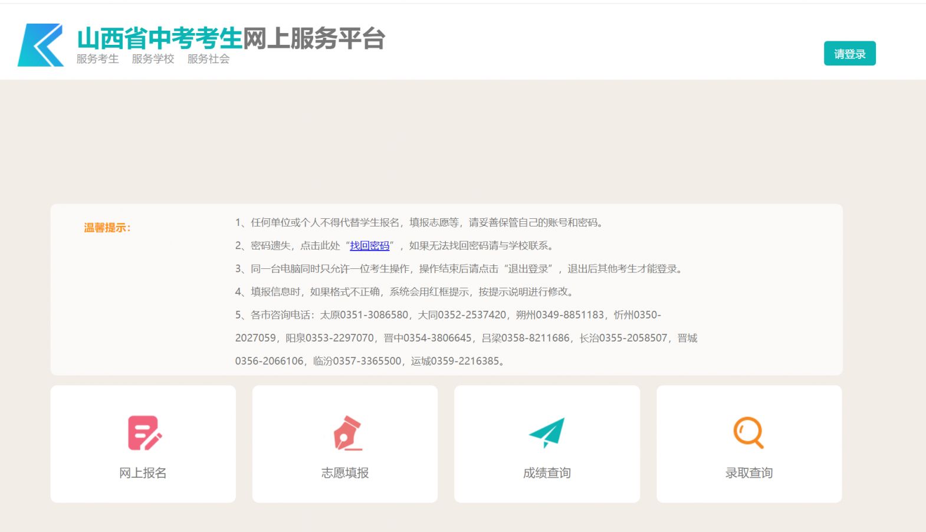
Task: Click tip 4 about 填报信息时格式不正确
Action: pyautogui.click(x=405, y=291)
